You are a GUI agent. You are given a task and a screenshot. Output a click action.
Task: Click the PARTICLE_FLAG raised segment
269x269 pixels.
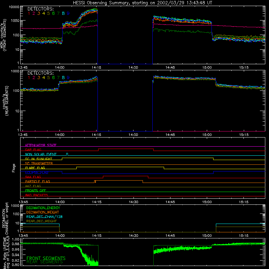pyautogui.click(x=119, y=181)
